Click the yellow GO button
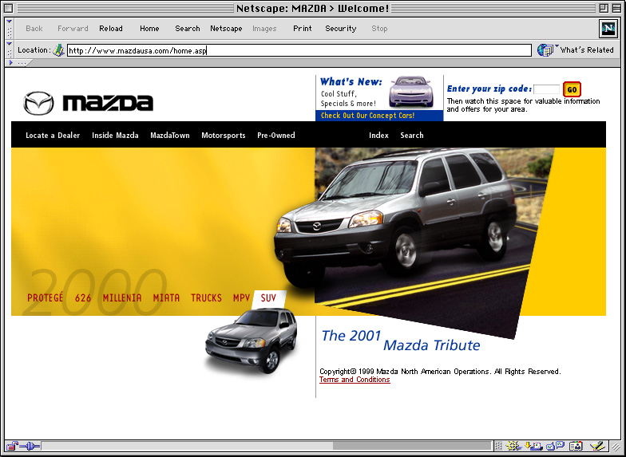 572,89
